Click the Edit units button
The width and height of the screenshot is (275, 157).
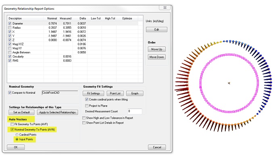coord(156,29)
